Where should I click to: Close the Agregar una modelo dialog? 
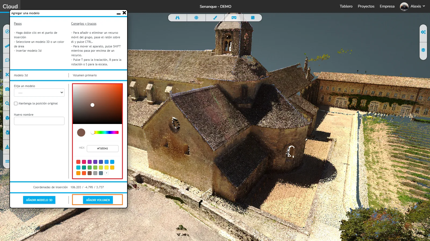pos(124,13)
